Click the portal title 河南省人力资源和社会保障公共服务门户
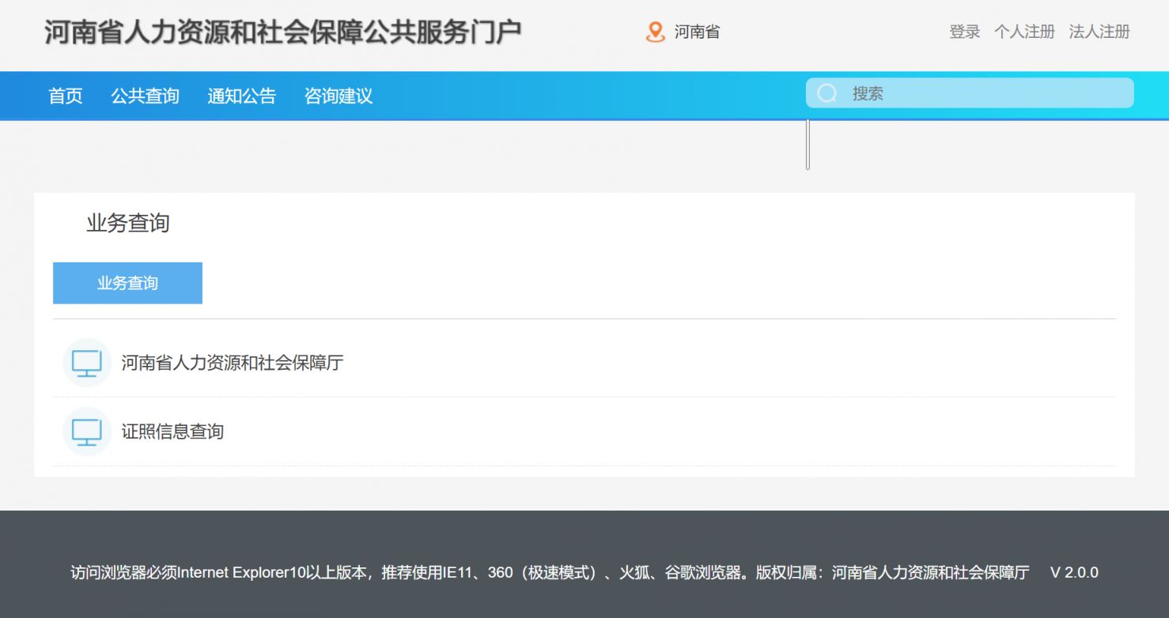This screenshot has height=618, width=1169. (x=283, y=32)
